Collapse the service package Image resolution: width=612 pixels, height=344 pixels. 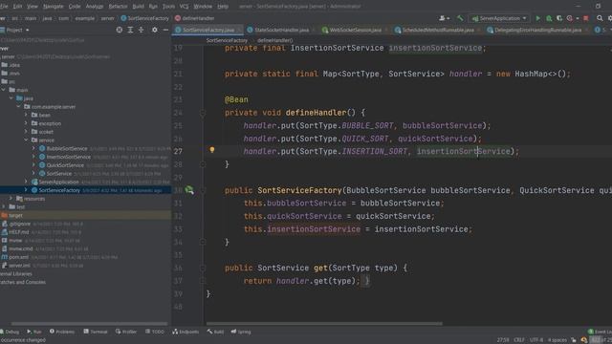click(26, 140)
